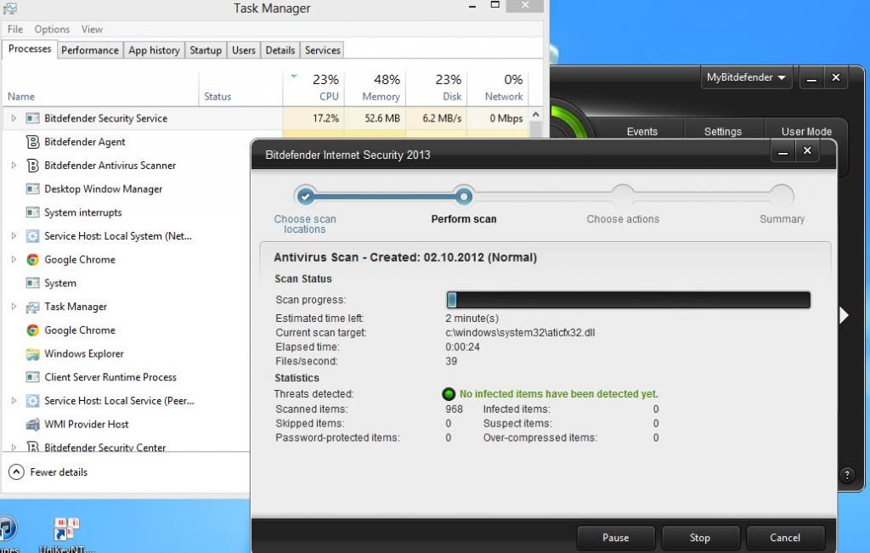The image size is (870, 553).
Task: Expand the Bitdefender Antivirus Scanner entry
Action: (14, 166)
